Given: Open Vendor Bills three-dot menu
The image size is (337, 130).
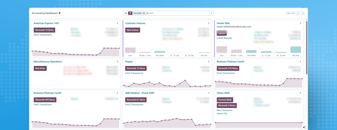Looking at the screenshot, I should (300, 23).
